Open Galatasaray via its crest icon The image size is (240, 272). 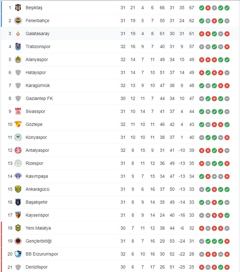pyautogui.click(x=18, y=34)
